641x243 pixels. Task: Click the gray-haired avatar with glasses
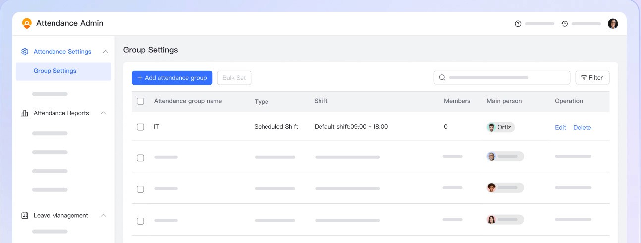point(491,156)
